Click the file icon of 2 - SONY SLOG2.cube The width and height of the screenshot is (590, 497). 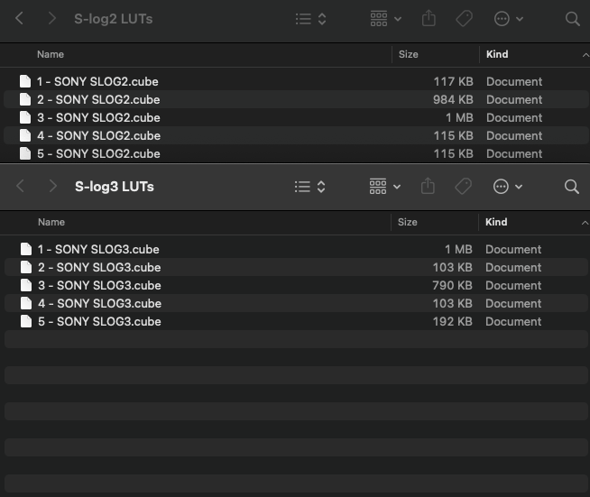(x=25, y=99)
